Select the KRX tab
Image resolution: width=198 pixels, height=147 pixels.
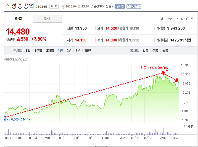[x=19, y=19]
